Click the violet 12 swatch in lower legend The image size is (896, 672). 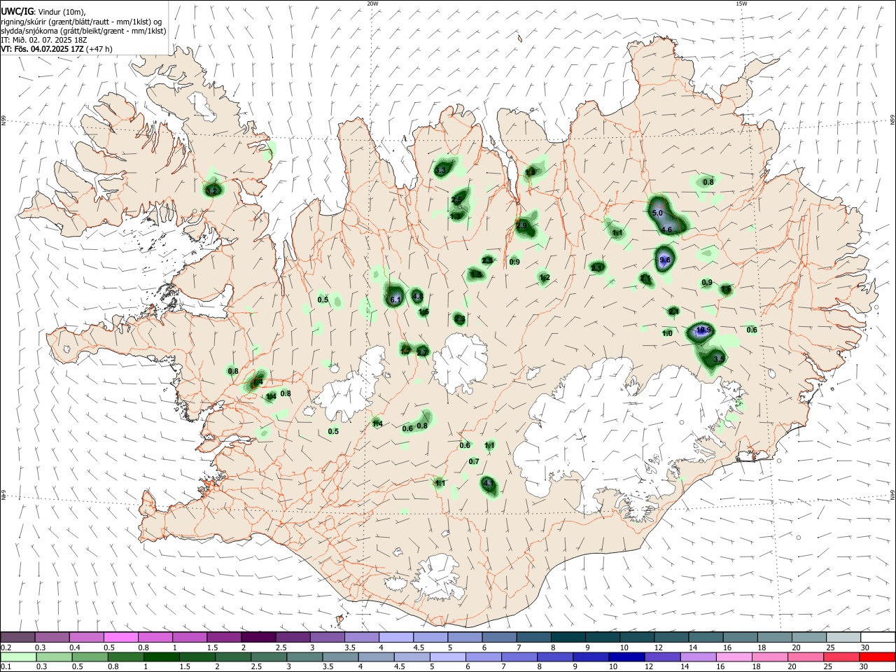[x=661, y=657]
